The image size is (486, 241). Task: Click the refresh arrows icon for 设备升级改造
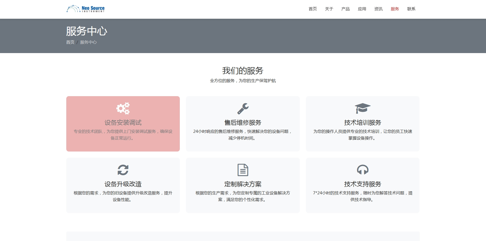point(123,170)
